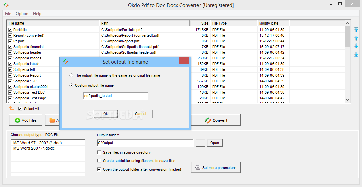Uncheck the Softpedia financial checkbox

coord(10,47)
